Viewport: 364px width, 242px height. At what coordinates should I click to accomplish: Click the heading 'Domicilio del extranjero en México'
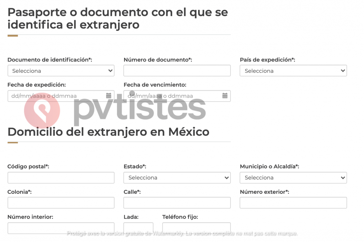tap(108, 132)
